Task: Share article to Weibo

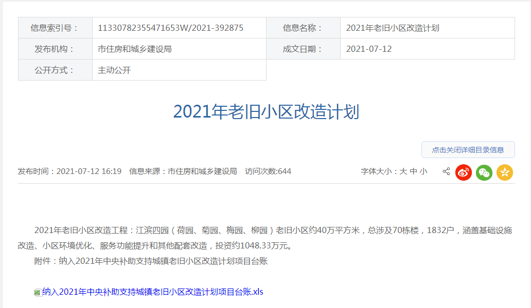Action: click(463, 172)
